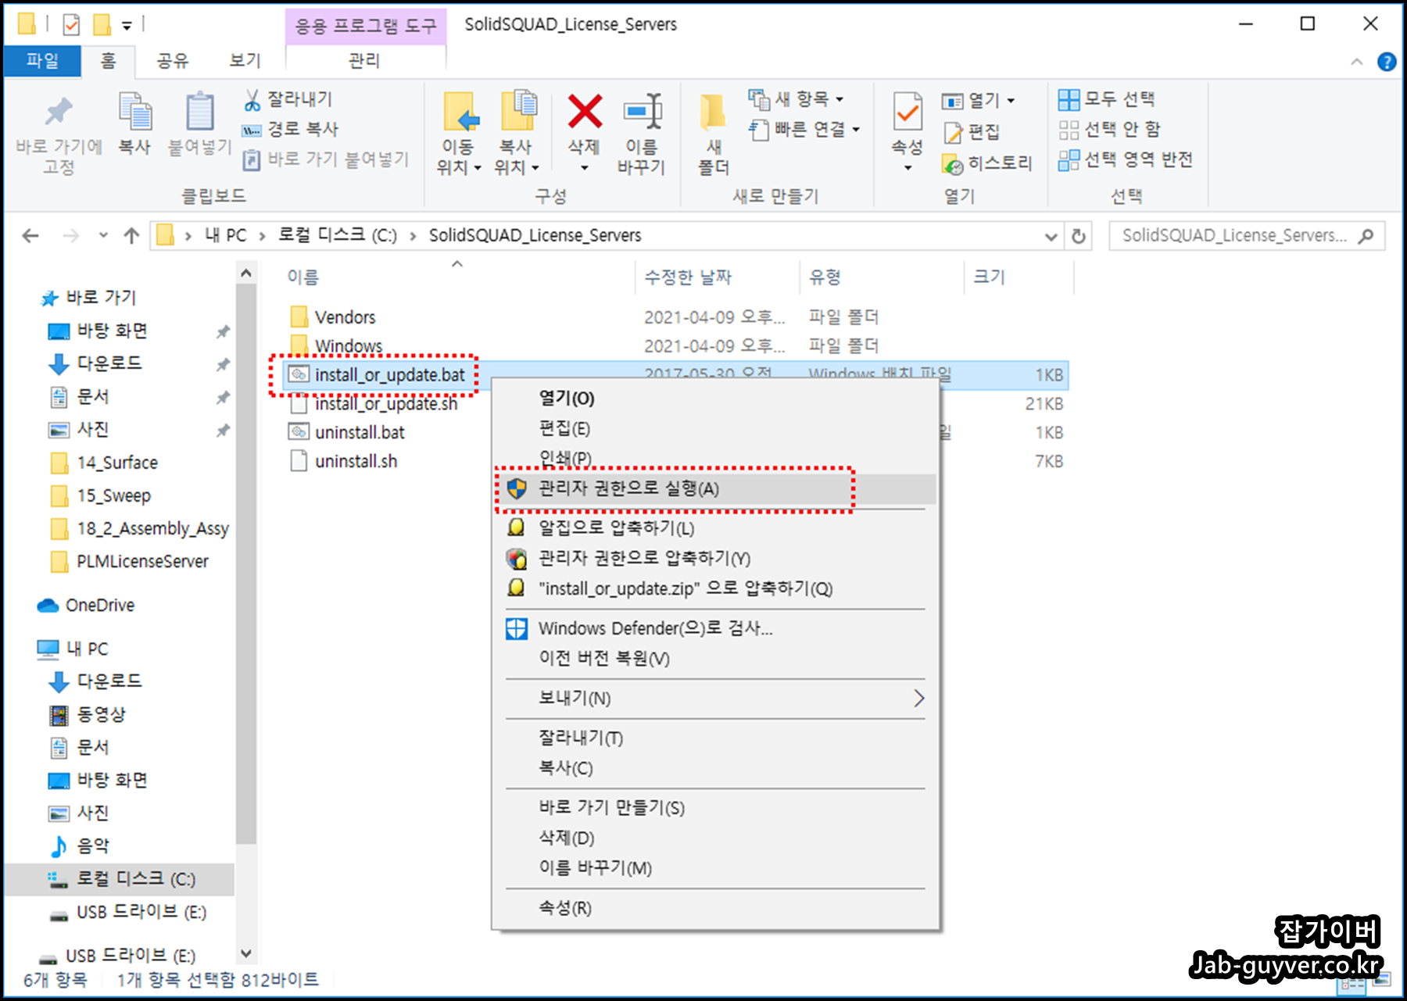Choose 관리자 권한으로 실행(A) in context menu
This screenshot has width=1407, height=1001.
click(715, 488)
